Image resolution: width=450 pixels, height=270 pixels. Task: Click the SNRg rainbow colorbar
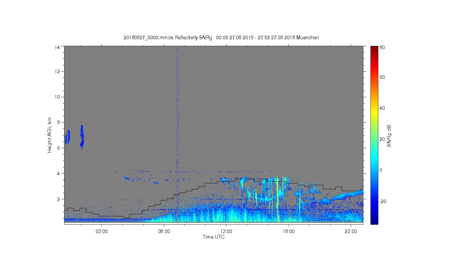(x=374, y=135)
